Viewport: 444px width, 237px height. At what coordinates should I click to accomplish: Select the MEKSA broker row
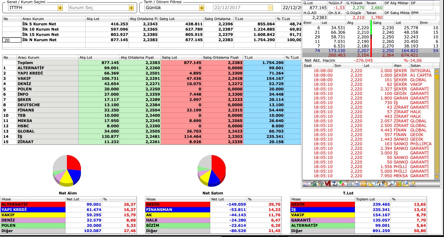tap(151, 121)
